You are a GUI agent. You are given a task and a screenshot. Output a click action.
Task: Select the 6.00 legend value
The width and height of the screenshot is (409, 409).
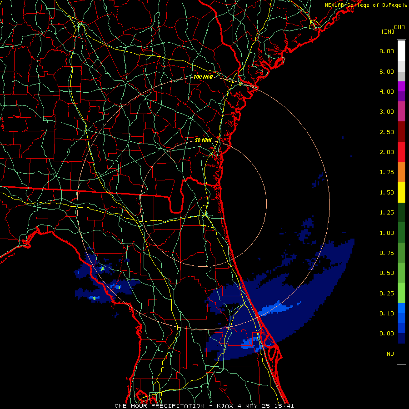pyautogui.click(x=387, y=71)
